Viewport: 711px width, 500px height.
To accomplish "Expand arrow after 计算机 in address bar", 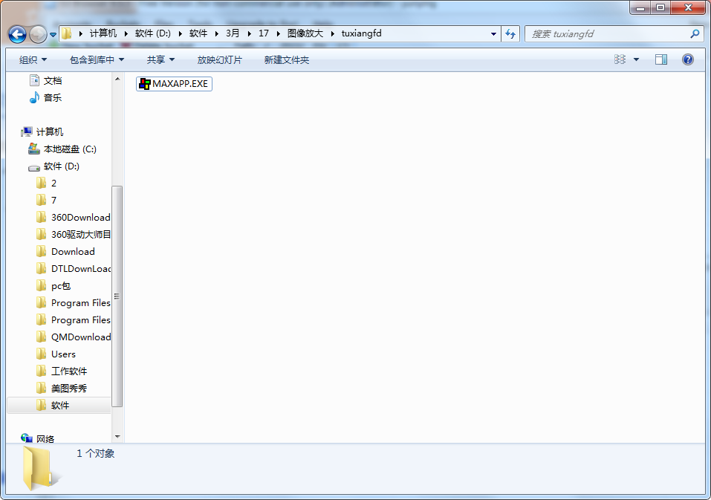I will (126, 33).
